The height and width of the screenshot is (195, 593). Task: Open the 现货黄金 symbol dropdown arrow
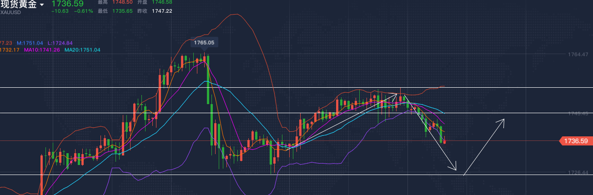pyautogui.click(x=42, y=5)
